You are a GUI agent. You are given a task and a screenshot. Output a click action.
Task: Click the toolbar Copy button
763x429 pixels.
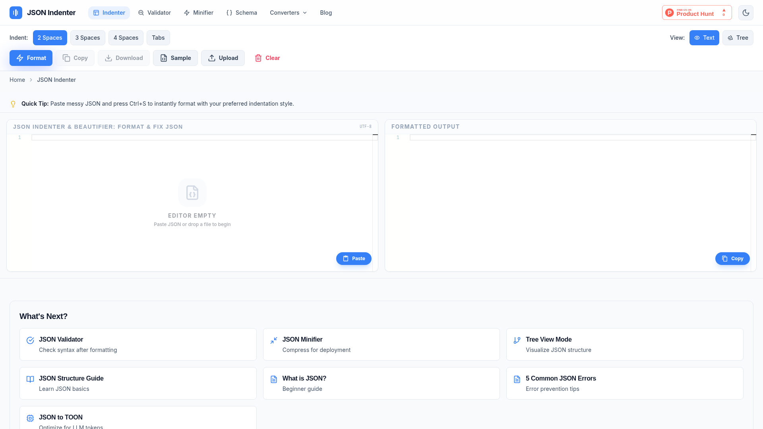click(x=75, y=58)
